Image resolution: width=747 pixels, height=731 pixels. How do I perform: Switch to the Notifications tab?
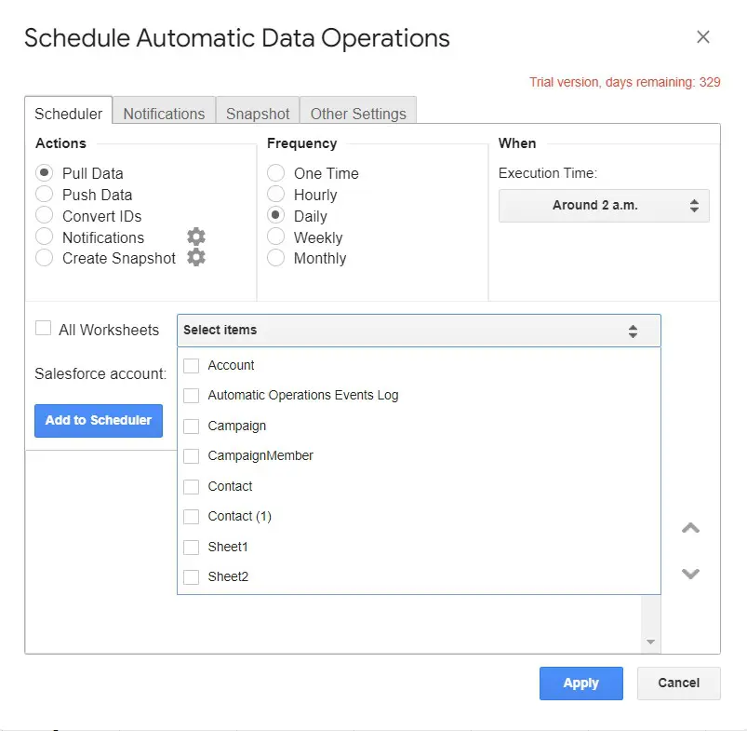[x=164, y=114]
